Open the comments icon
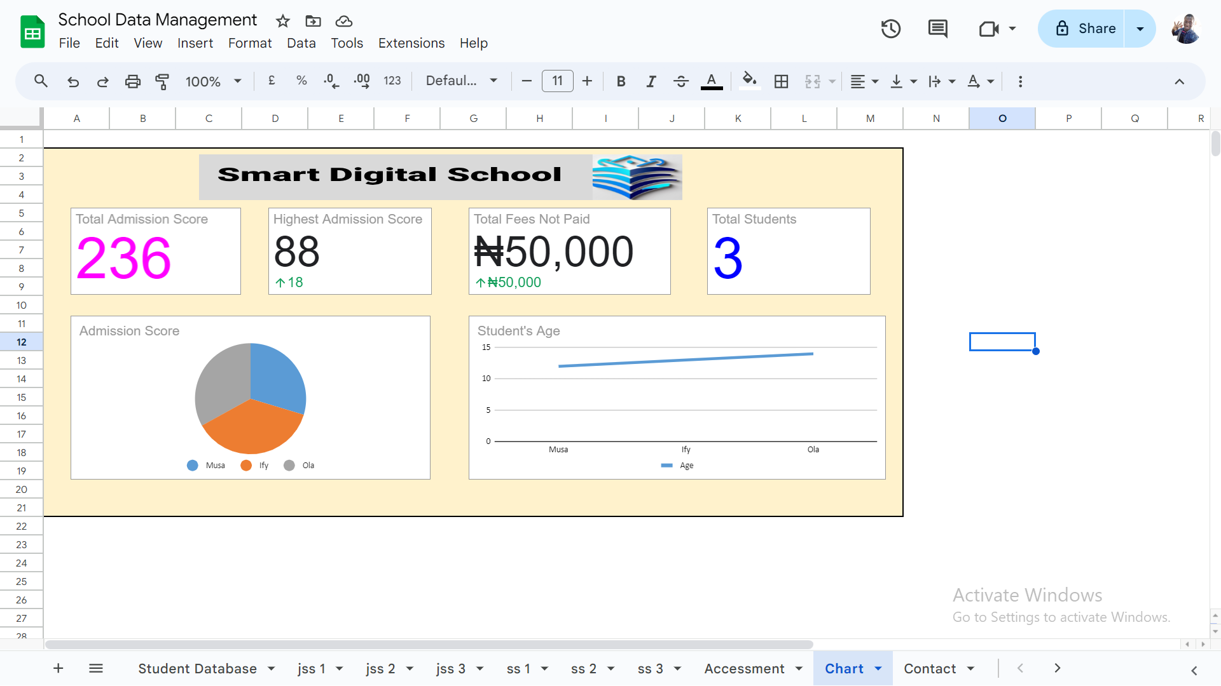Viewport: 1221px width, 686px height. [x=937, y=29]
